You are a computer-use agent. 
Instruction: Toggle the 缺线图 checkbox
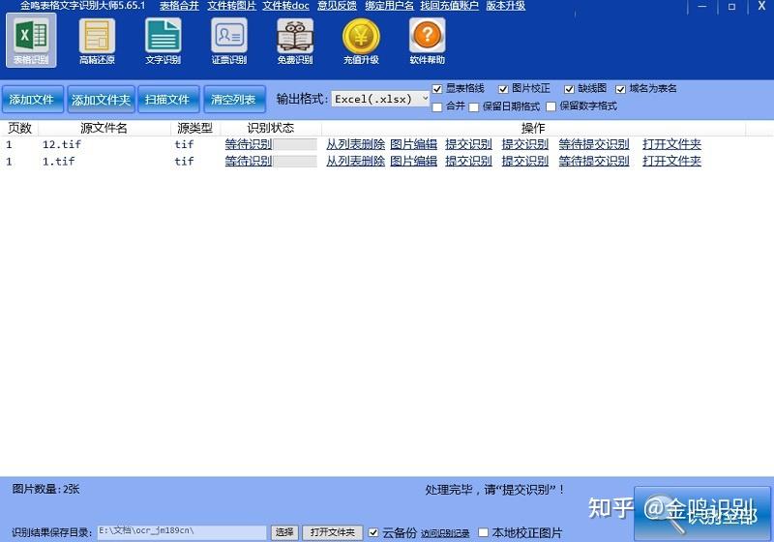click(x=569, y=89)
